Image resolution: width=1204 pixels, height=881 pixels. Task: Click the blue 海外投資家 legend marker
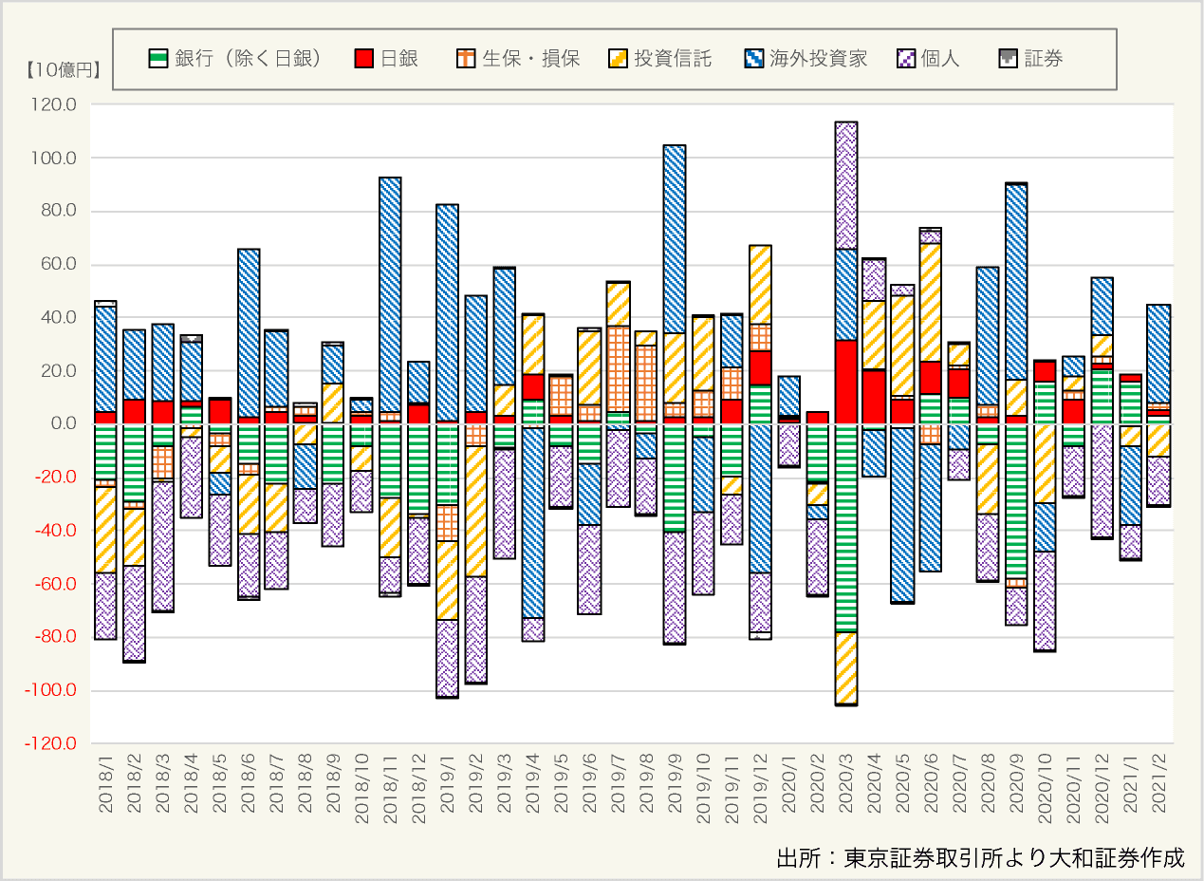click(x=754, y=59)
